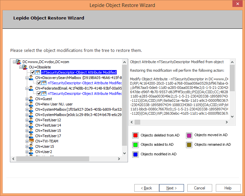Toggle nTSecurityDescriptor checkbox under CN=DiscoverySearchMailbox
245x196 pixels.
coord(39,83)
